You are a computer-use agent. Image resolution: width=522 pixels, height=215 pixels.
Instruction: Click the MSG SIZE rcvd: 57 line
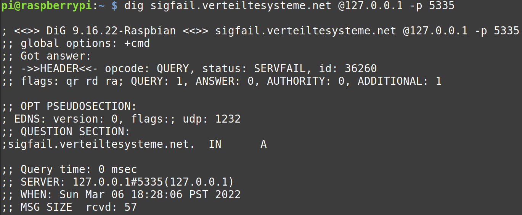[x=69, y=207]
